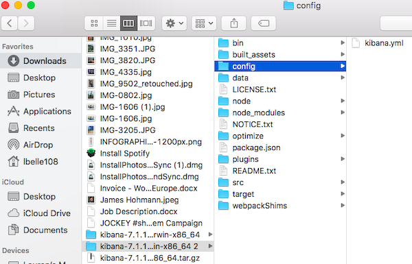Select IMG-0802.jpg file
The height and width of the screenshot is (264, 412).
pos(148,95)
